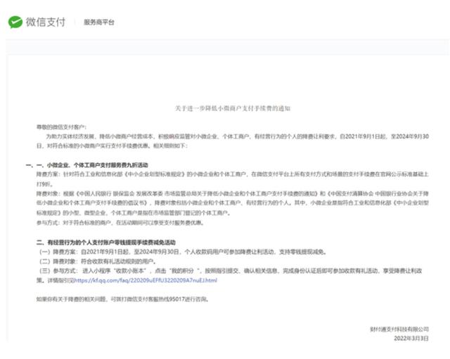450x359 pixels.
Task: Click the notice title 关于进一步降低小微商户支付手续费的通知
Action: click(233, 108)
